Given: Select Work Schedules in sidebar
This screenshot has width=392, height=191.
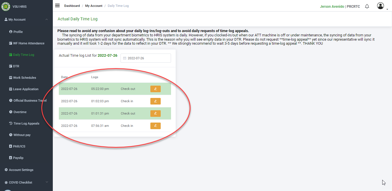Looking at the screenshot, I should [x=24, y=78].
